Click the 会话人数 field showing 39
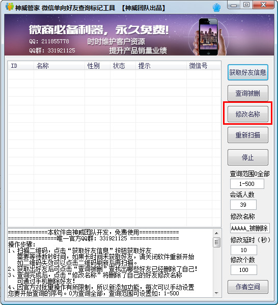 [x=243, y=205]
